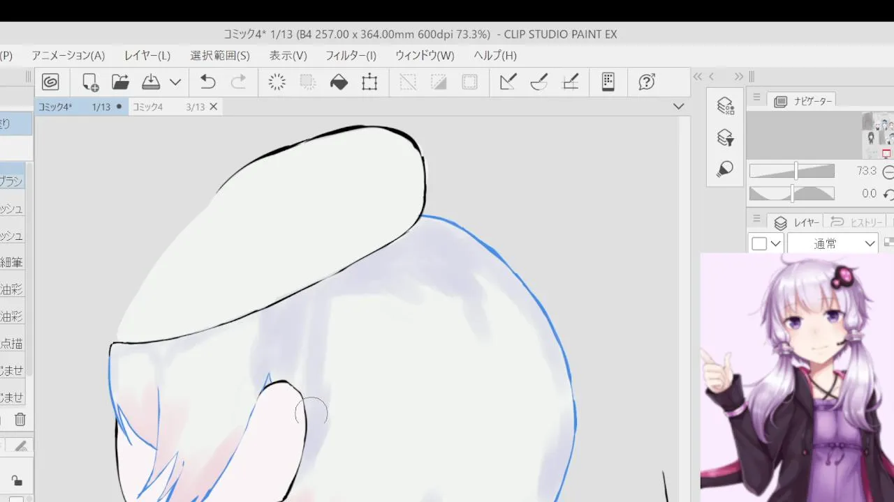
Task: Open the 通常 blending mode dropdown
Action: tap(833, 243)
